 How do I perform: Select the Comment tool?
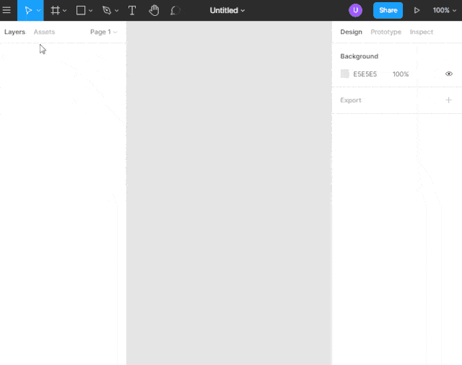175,10
